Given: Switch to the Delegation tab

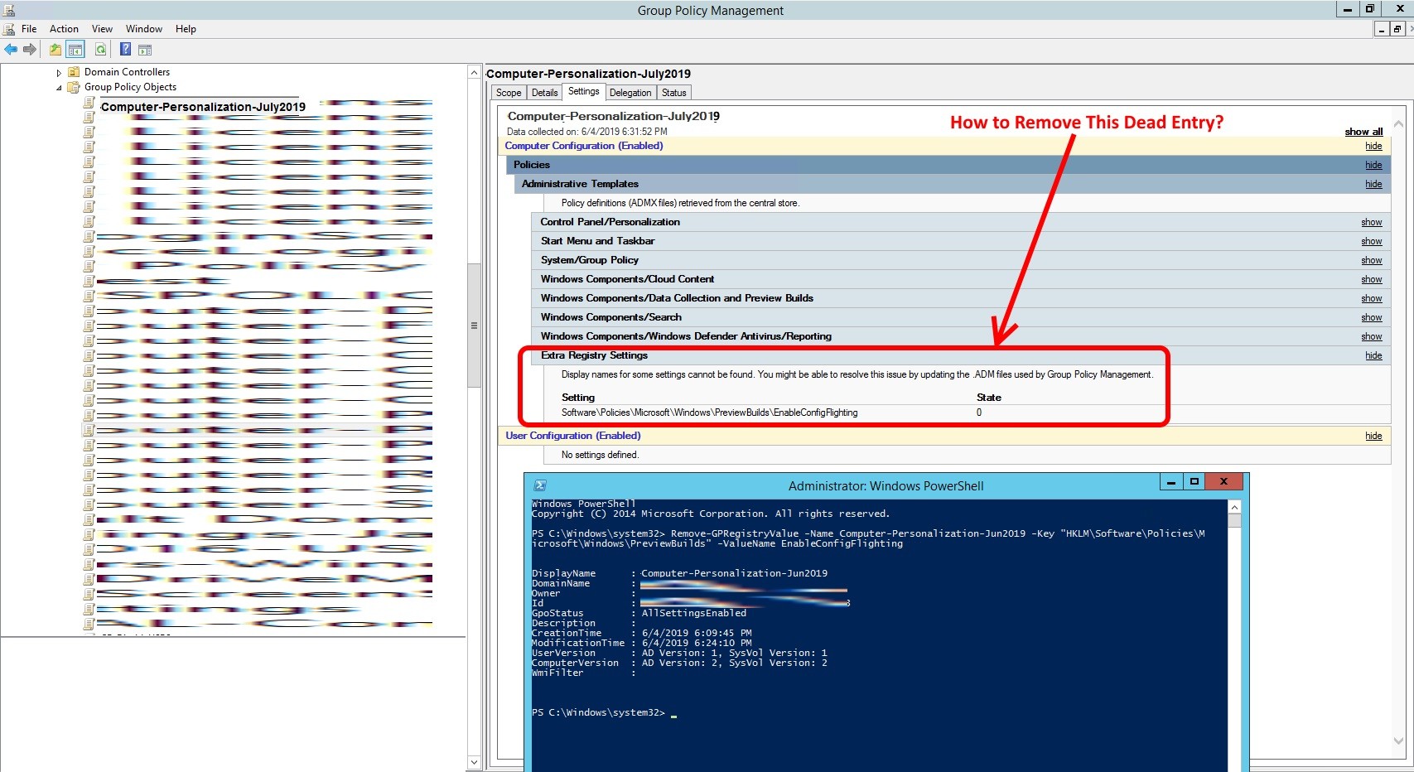Looking at the screenshot, I should (630, 93).
